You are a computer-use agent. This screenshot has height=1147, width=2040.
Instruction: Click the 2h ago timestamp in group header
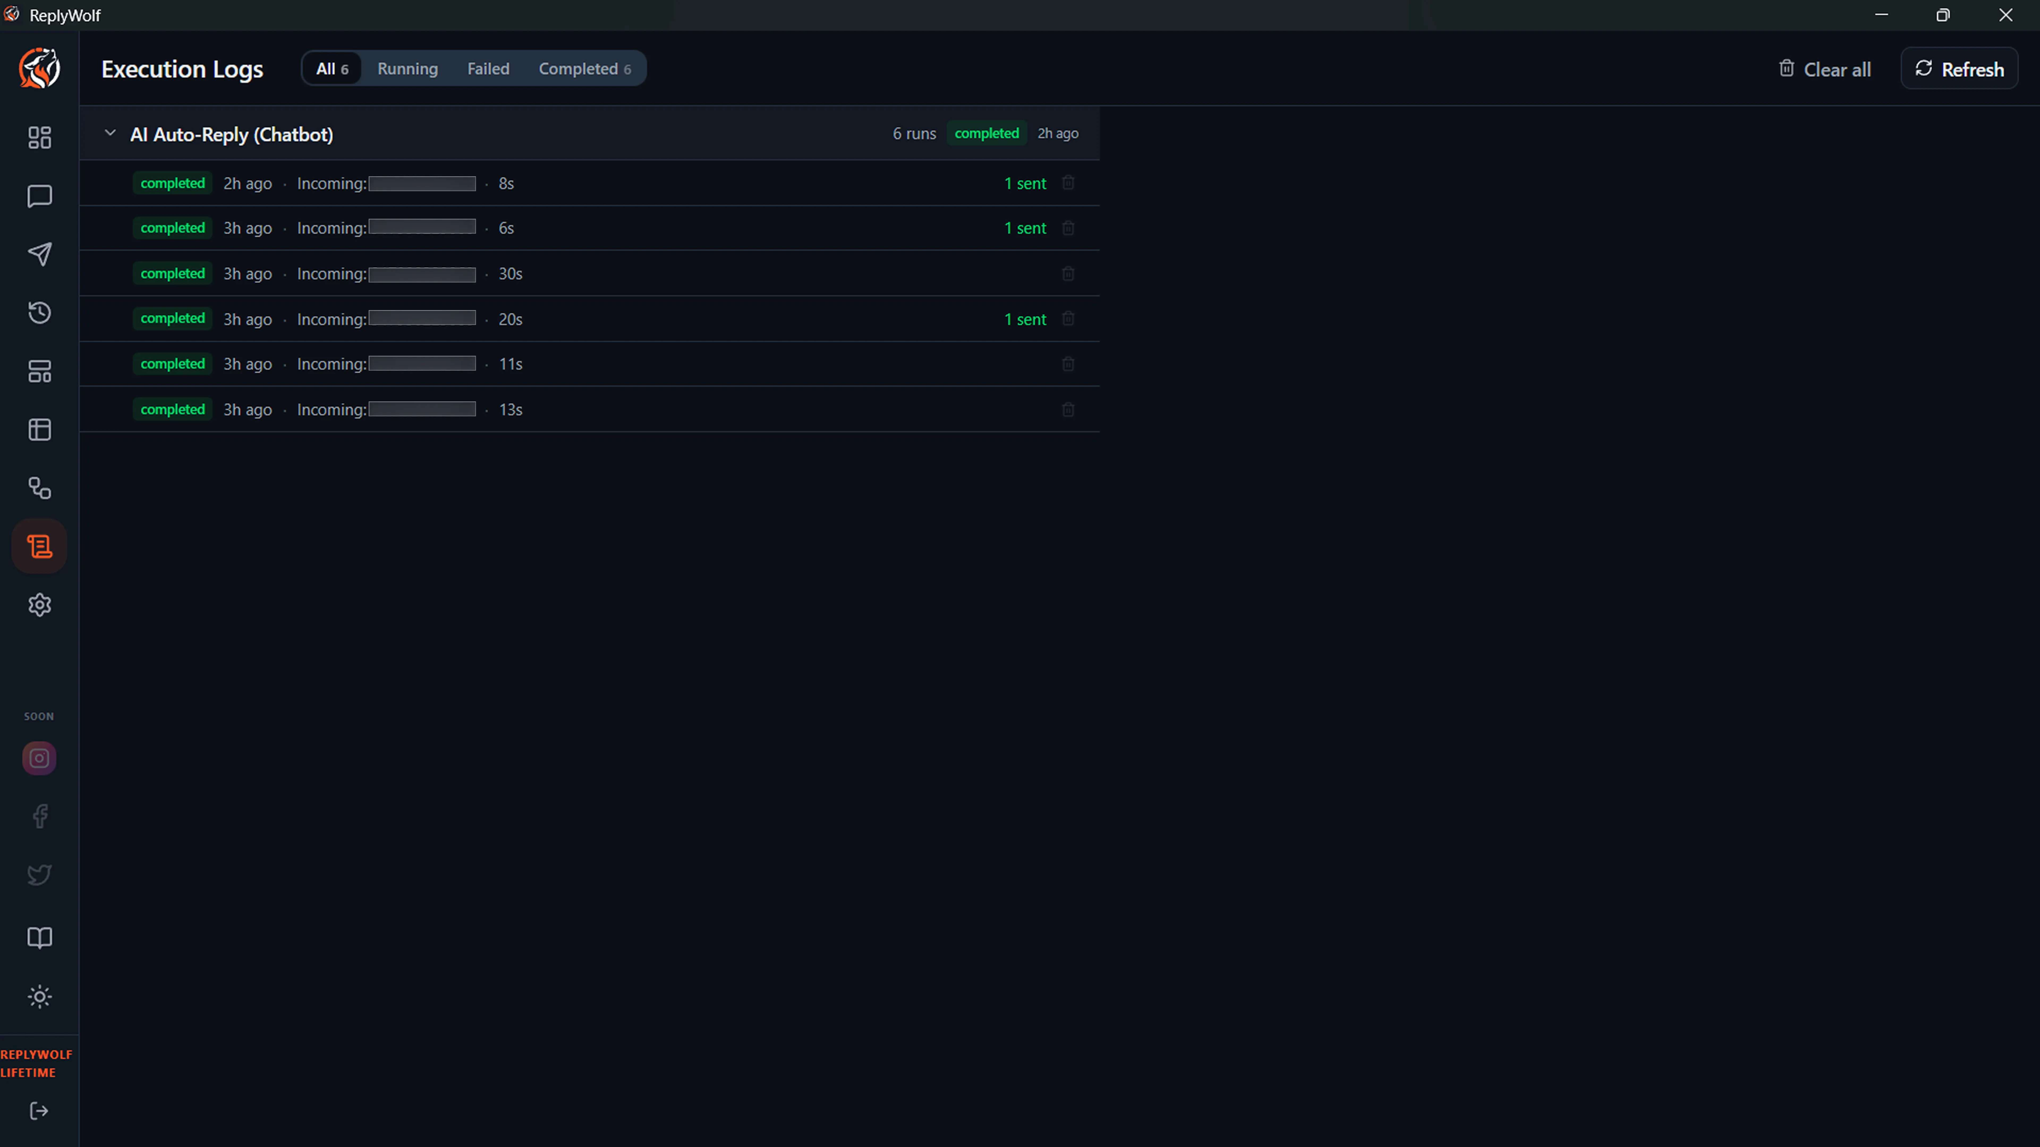click(1058, 134)
